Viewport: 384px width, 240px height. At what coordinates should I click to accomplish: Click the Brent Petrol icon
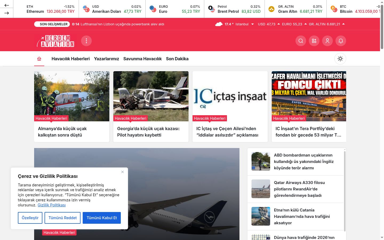[x=211, y=9]
